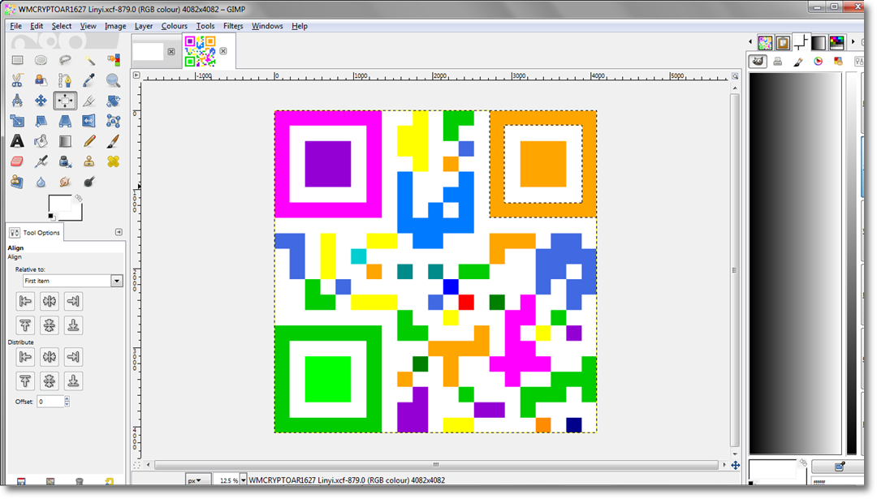
Task: Distribute top edges of targets
Action: [x=25, y=381]
